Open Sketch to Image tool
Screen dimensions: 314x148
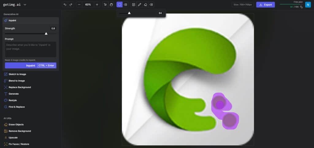click(17, 74)
